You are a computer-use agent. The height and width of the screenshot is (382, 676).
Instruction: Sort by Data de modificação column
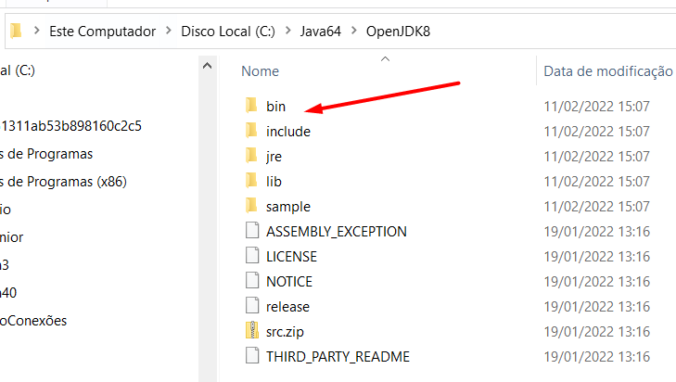[x=608, y=71]
